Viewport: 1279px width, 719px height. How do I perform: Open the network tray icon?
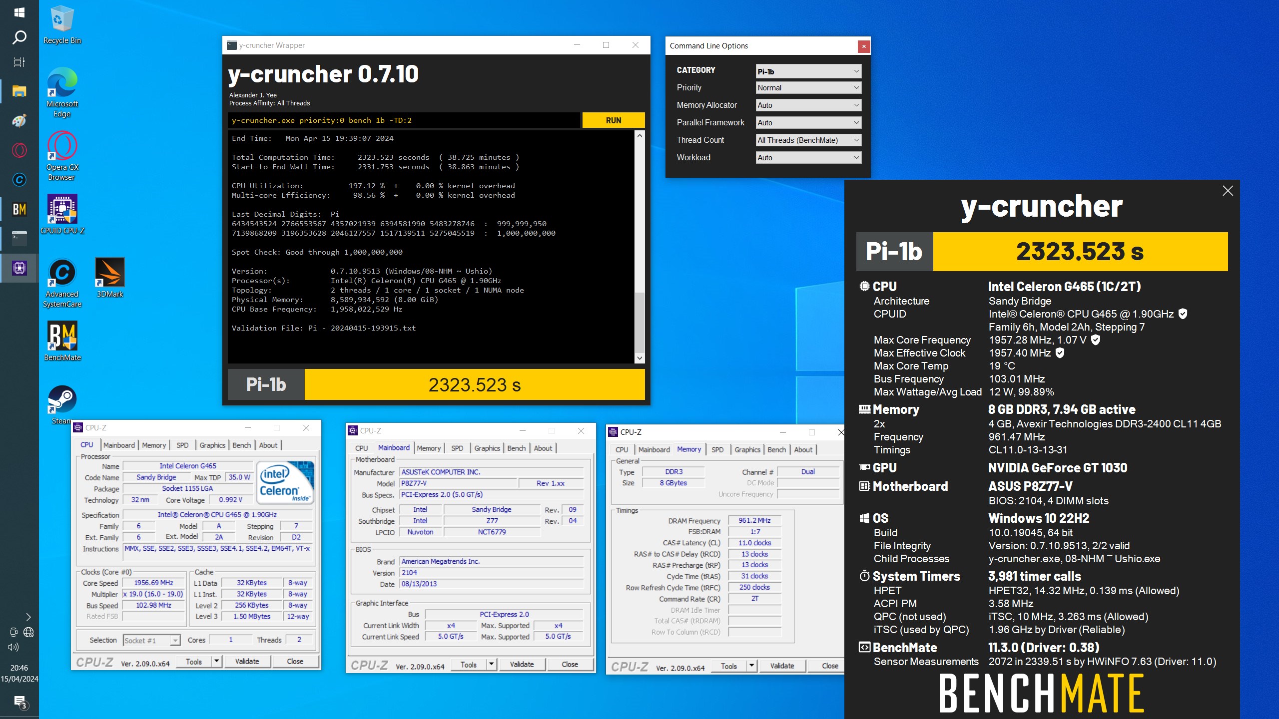pos(28,632)
